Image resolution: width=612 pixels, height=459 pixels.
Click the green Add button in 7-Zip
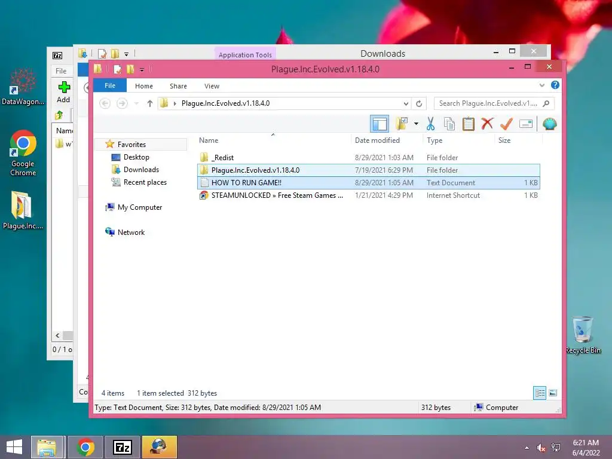(63, 92)
